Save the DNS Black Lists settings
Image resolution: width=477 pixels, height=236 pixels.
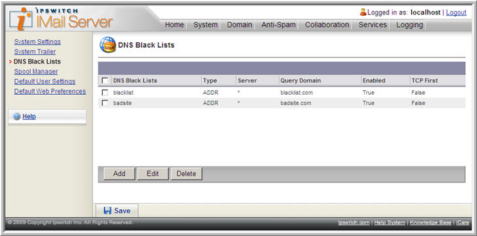coord(117,211)
